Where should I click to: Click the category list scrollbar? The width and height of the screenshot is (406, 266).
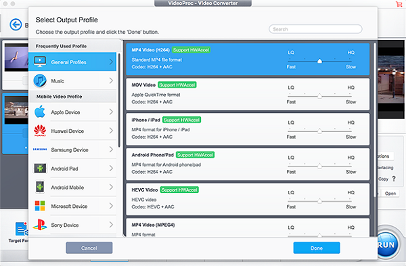[119, 100]
